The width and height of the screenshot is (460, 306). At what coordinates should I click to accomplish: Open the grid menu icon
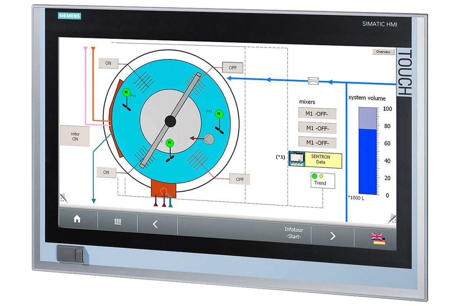click(118, 221)
